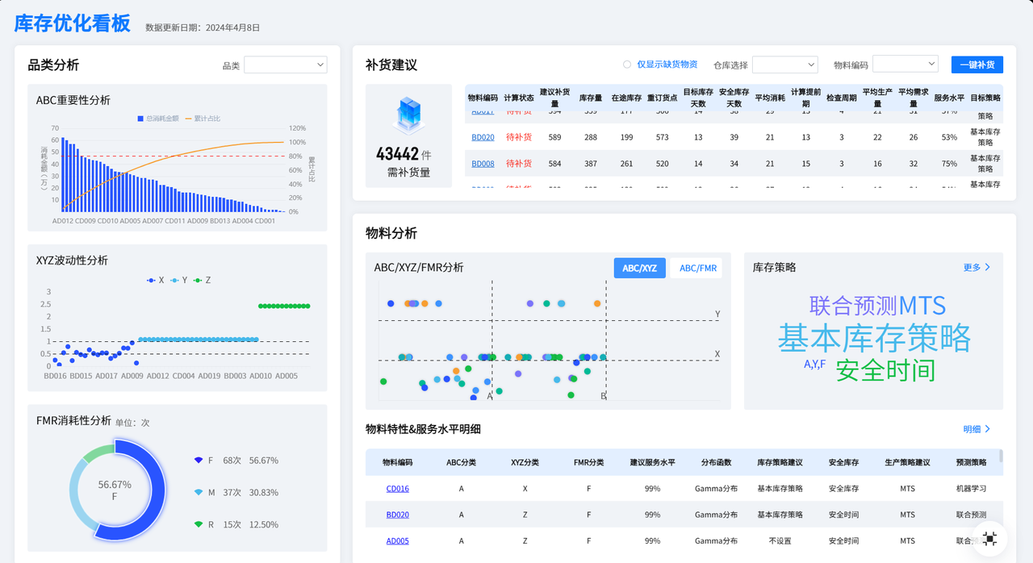Expand 库存策略 via 更多 link

pos(977,267)
